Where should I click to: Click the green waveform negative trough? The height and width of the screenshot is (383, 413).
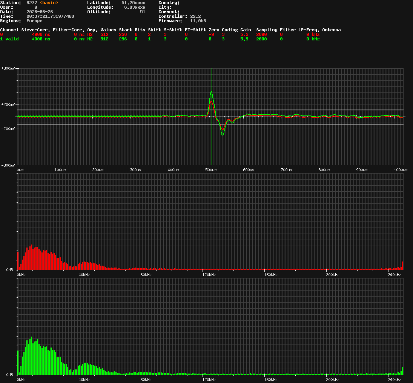pos(223,135)
